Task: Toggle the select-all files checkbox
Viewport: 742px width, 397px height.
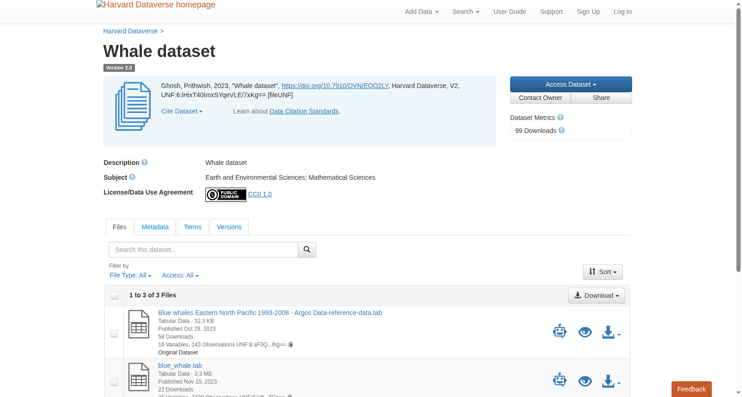Action: (115, 296)
